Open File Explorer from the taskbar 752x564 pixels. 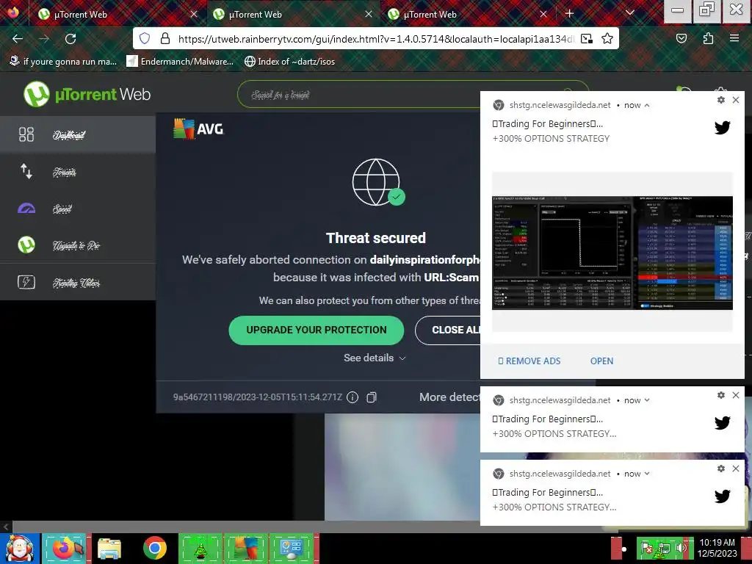tap(109, 549)
